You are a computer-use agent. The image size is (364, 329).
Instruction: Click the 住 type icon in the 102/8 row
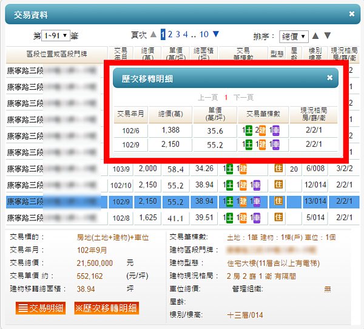coord(278,217)
